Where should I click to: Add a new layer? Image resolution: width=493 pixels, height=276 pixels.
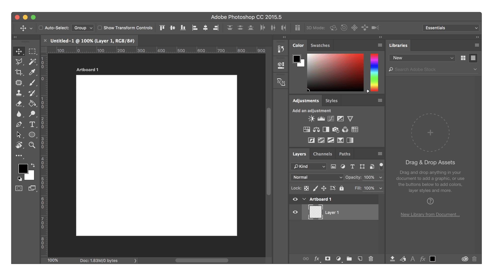360,259
